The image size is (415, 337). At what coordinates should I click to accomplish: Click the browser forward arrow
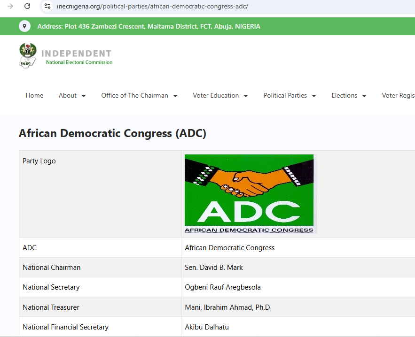coord(10,6)
